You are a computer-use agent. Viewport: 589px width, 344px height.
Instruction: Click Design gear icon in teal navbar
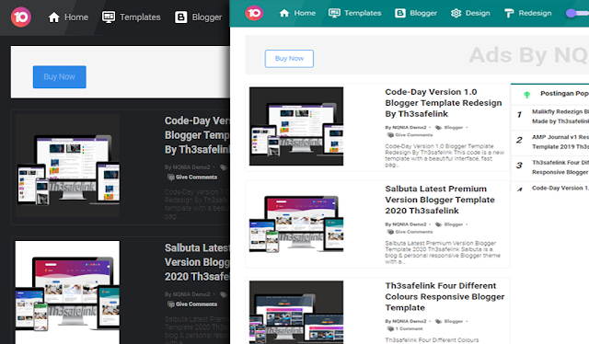tap(456, 13)
